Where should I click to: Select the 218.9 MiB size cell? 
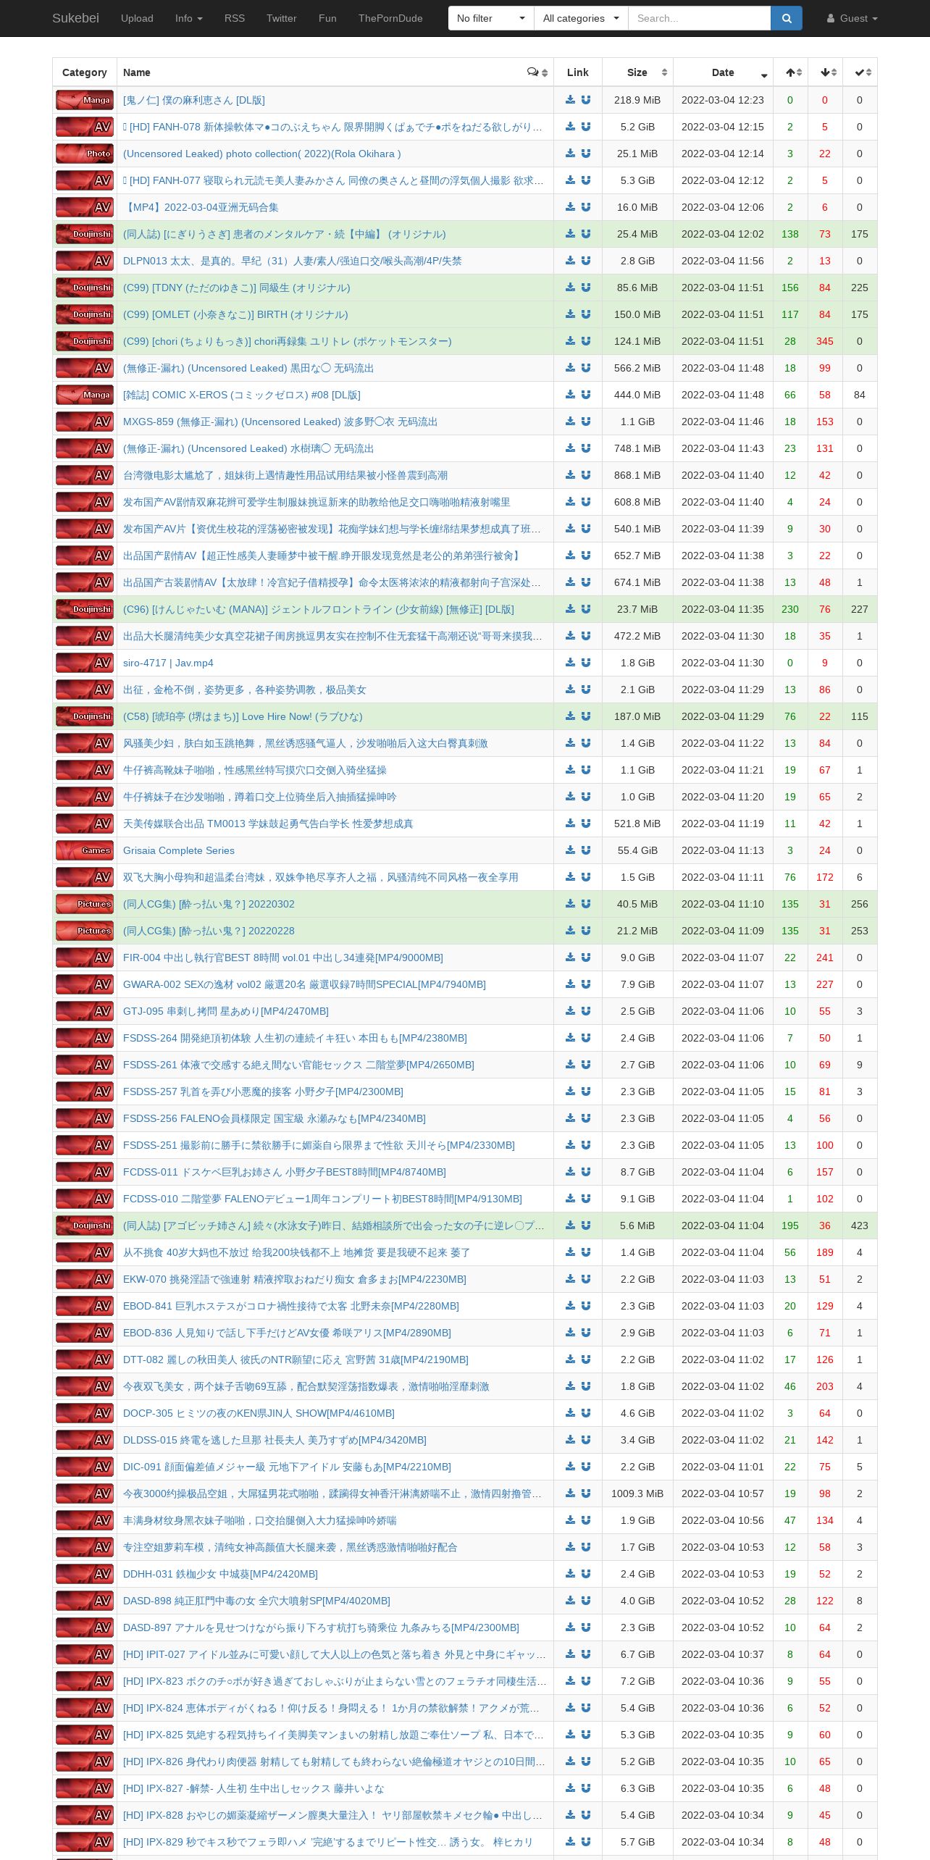pyautogui.click(x=637, y=100)
